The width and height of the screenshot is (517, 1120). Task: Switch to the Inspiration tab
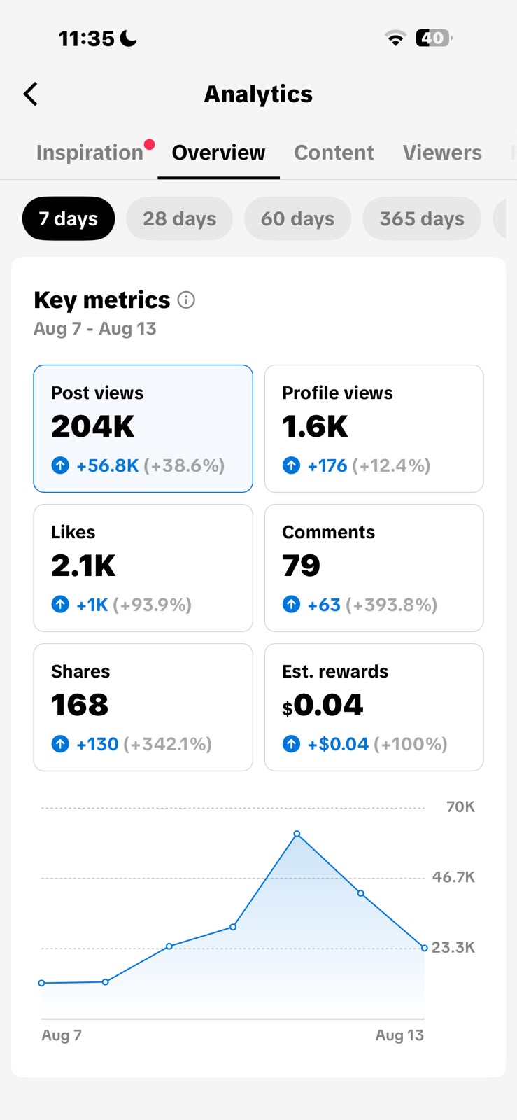pyautogui.click(x=90, y=153)
